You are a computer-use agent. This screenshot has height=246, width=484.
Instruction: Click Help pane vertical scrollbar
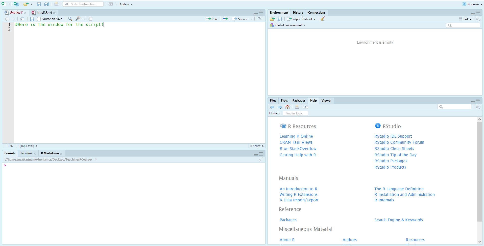(479, 172)
